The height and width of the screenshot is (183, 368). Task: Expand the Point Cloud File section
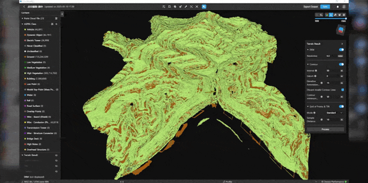(x=22, y=18)
